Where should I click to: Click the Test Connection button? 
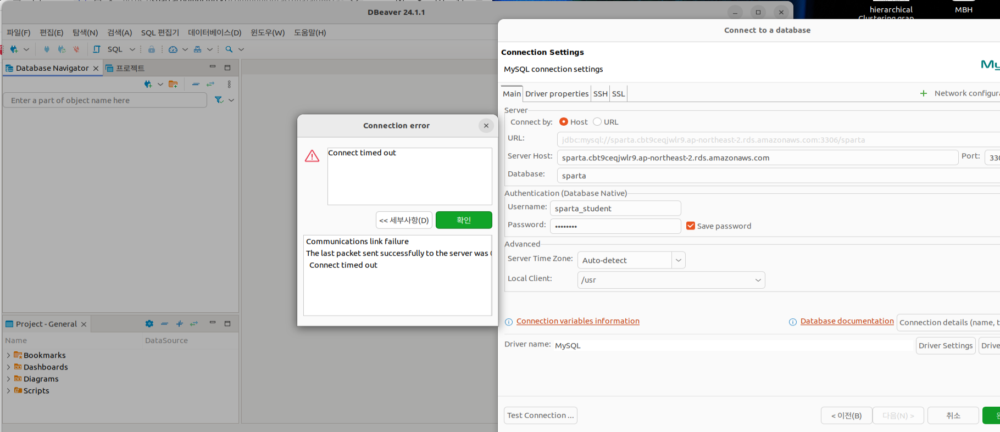pos(541,416)
